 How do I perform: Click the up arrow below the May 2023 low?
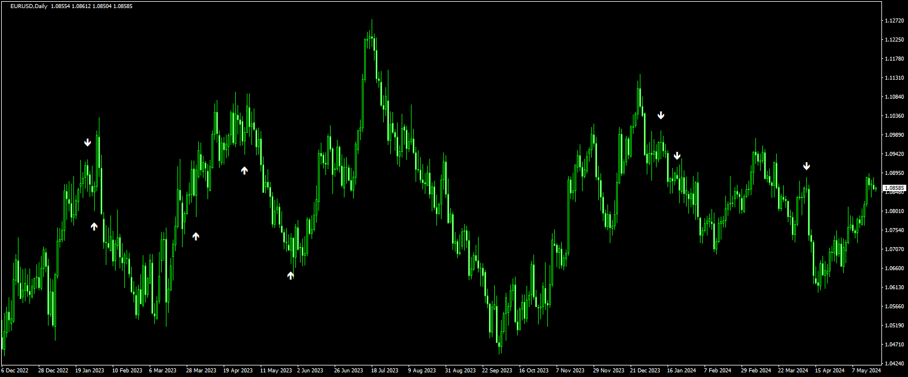click(291, 276)
